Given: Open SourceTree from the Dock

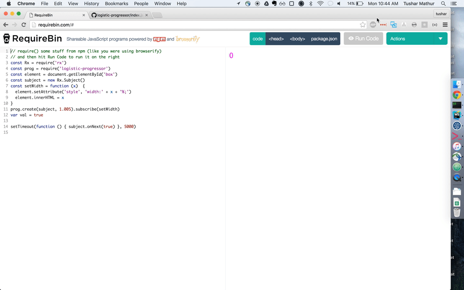Looking at the screenshot, I should [457, 126].
